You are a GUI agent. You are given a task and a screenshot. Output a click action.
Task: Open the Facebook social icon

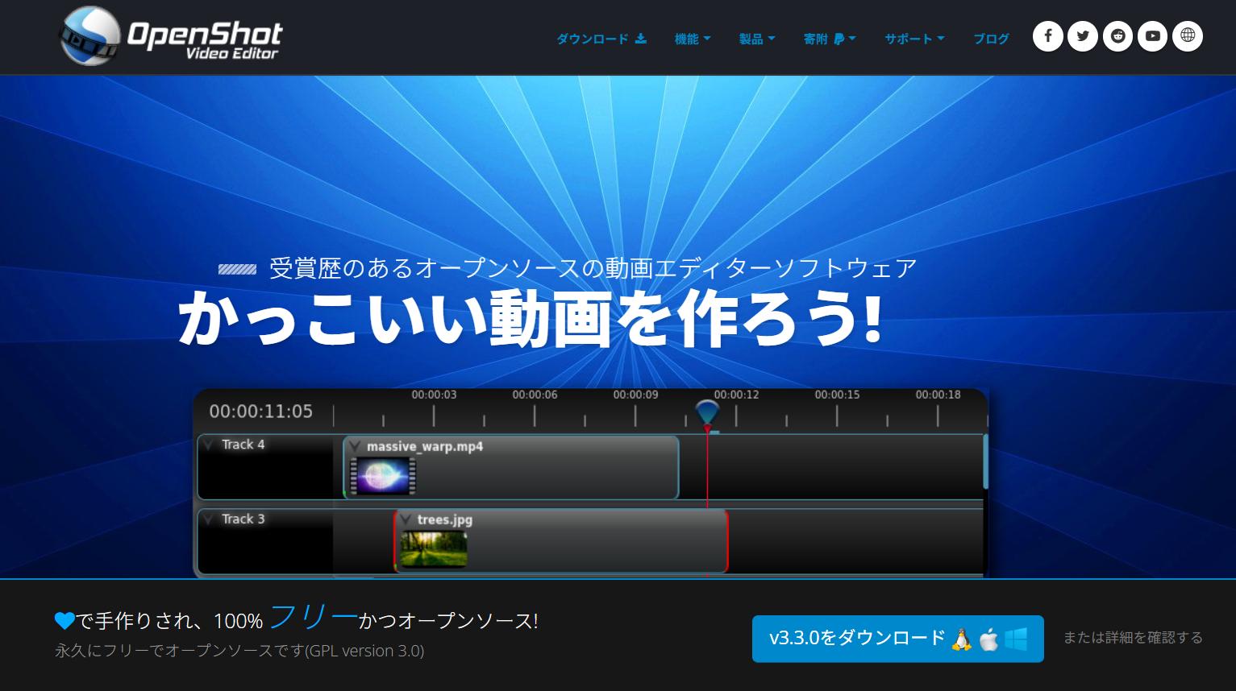click(x=1048, y=36)
